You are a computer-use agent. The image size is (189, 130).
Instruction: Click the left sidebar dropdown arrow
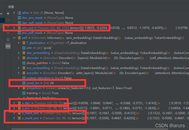coord(1,14)
